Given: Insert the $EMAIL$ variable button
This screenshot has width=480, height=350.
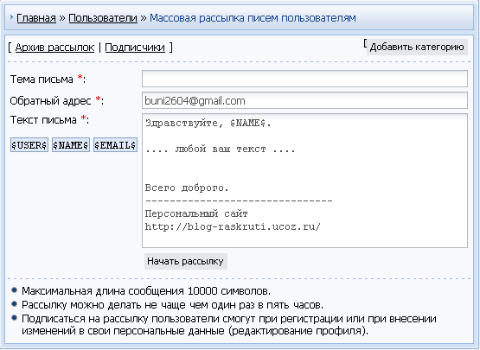Looking at the screenshot, I should 115,145.
